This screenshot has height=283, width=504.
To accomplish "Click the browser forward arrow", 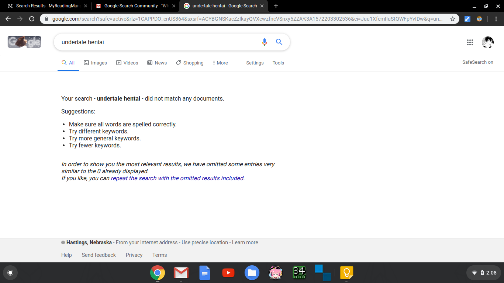I will point(20,19).
